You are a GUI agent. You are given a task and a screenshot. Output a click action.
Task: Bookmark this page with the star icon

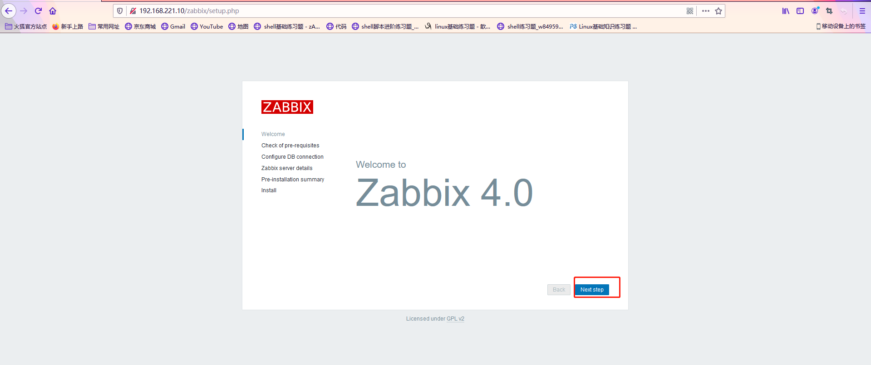[718, 11]
